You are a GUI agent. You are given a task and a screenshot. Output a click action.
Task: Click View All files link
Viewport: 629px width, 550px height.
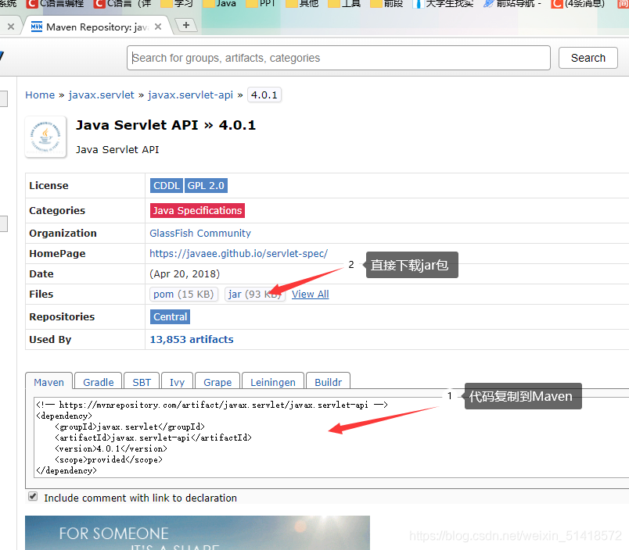tap(310, 294)
